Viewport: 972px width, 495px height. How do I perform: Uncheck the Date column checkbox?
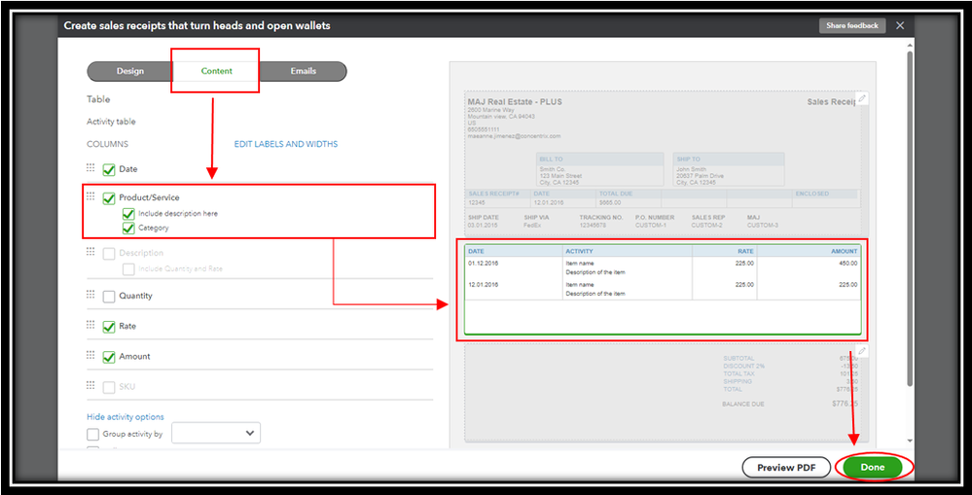pos(109,170)
